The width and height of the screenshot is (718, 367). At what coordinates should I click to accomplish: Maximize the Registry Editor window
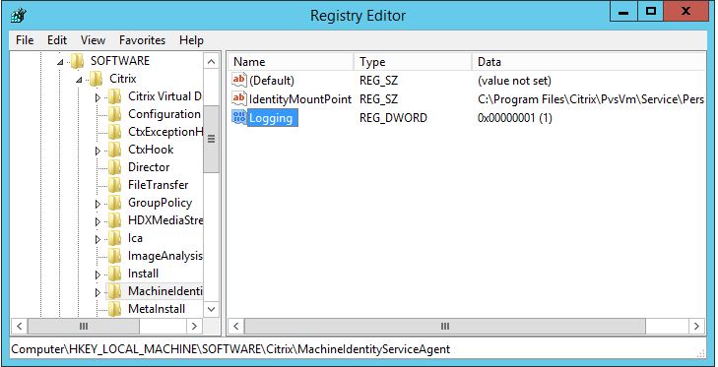pyautogui.click(x=651, y=12)
